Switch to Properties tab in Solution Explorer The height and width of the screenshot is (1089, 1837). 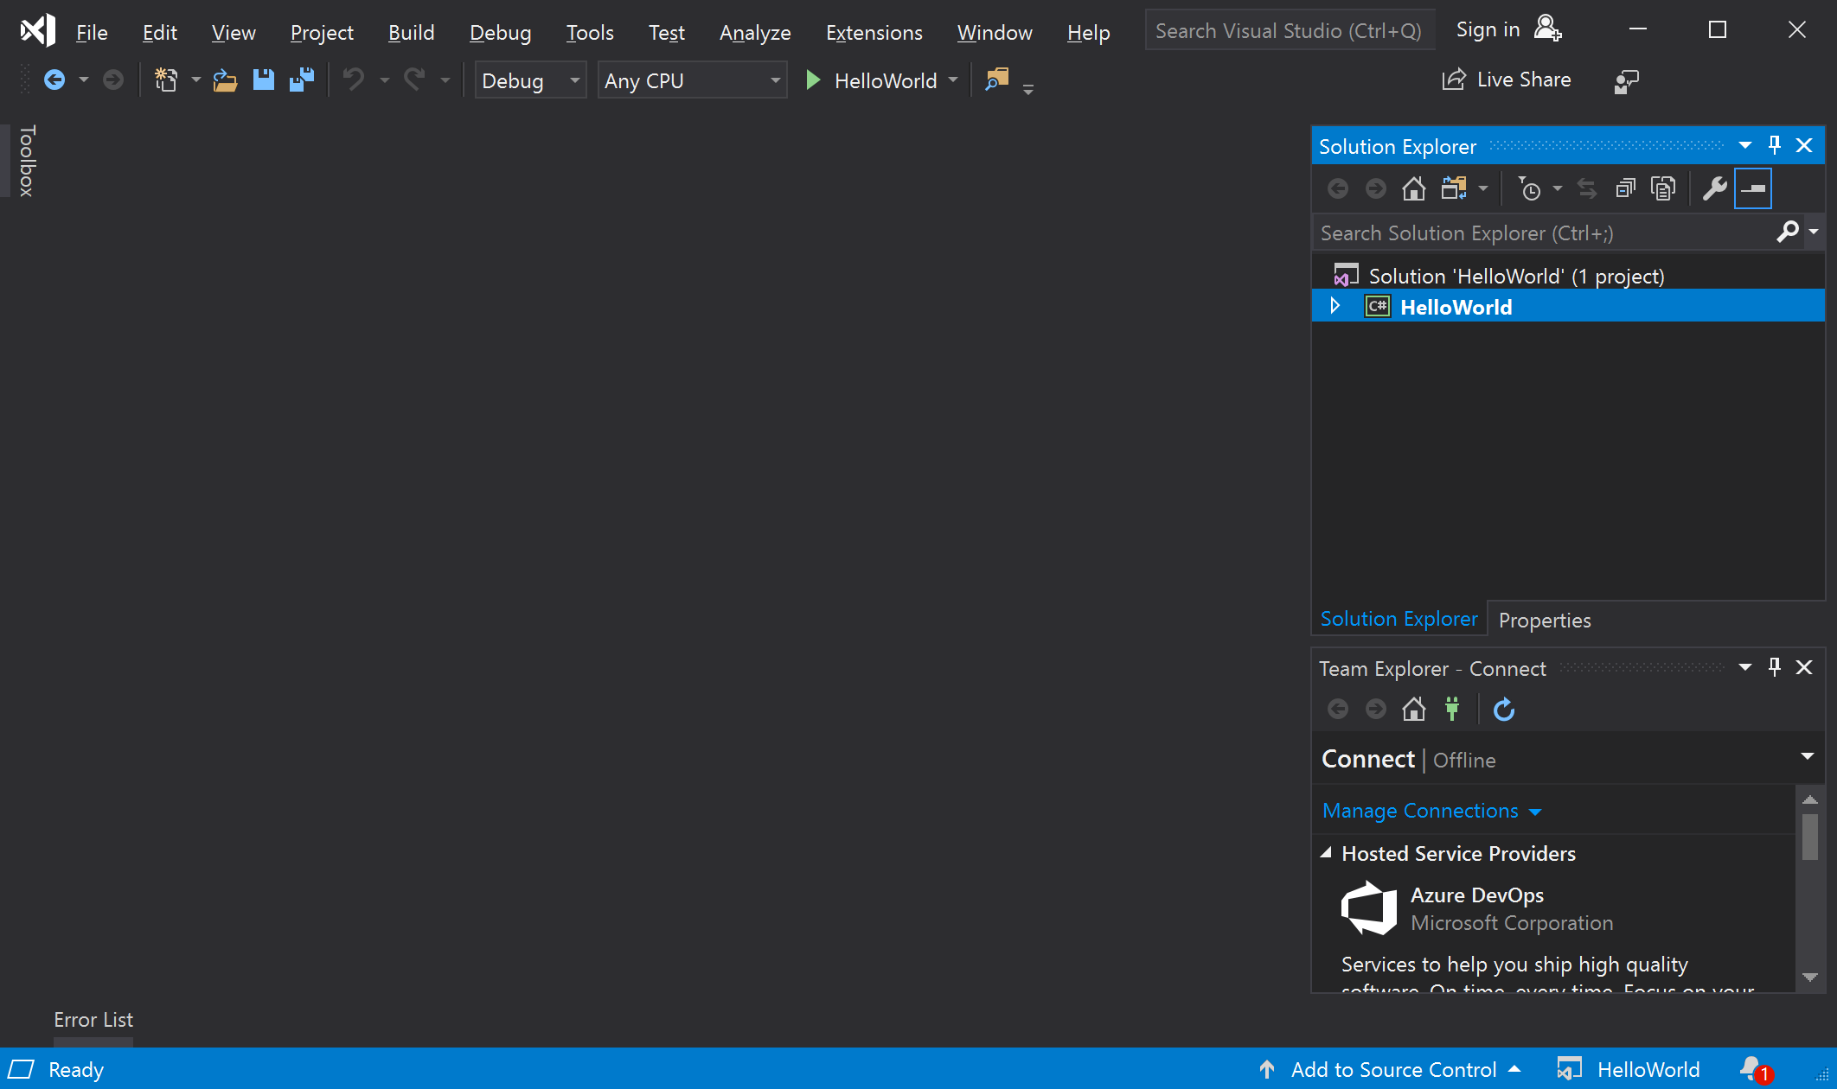click(1544, 620)
